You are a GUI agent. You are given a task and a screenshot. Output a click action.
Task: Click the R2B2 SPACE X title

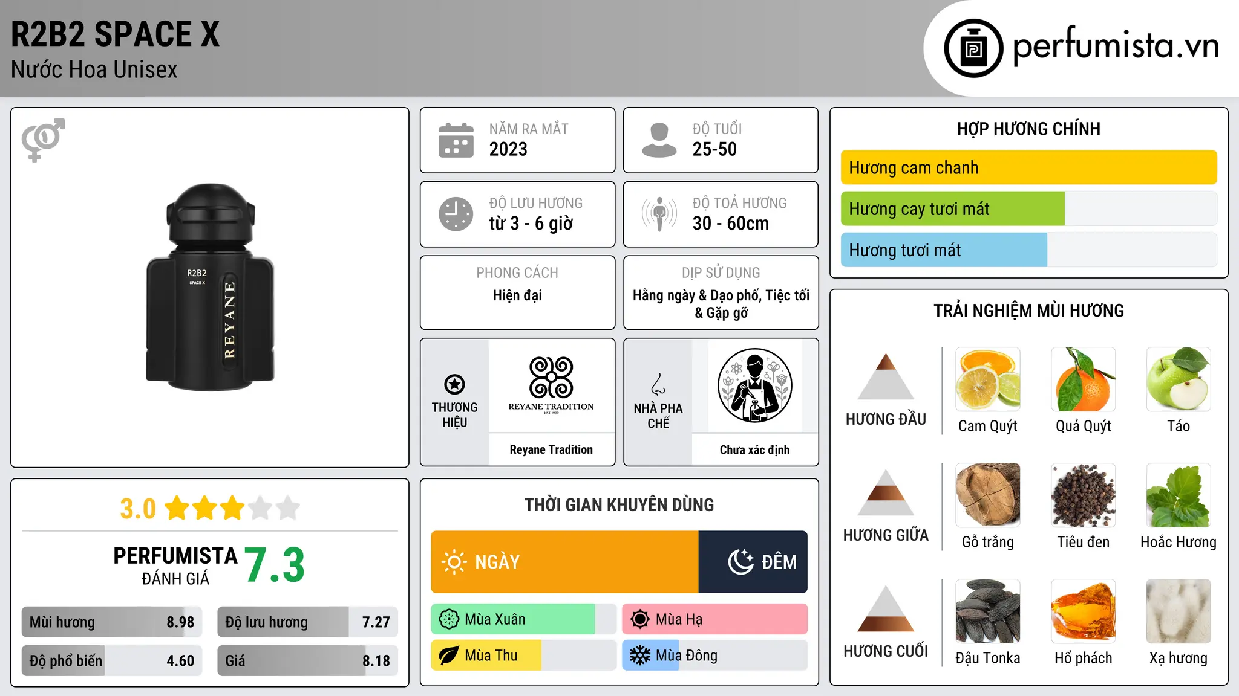pos(116,34)
